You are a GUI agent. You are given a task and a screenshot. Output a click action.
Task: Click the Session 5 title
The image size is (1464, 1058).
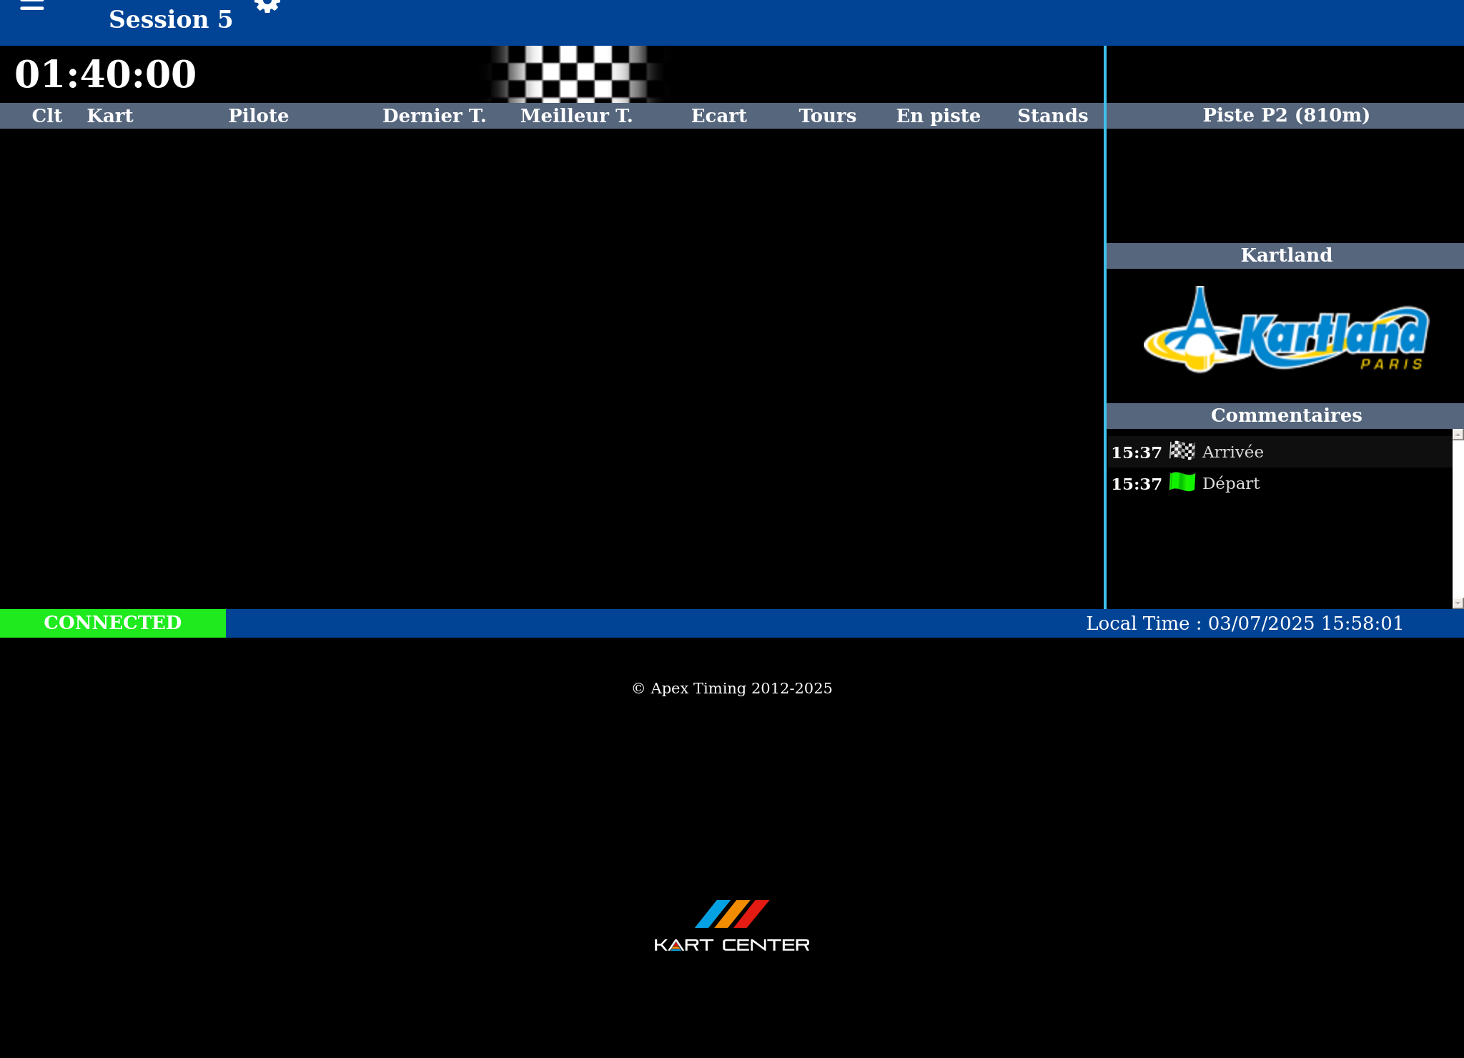(x=170, y=19)
